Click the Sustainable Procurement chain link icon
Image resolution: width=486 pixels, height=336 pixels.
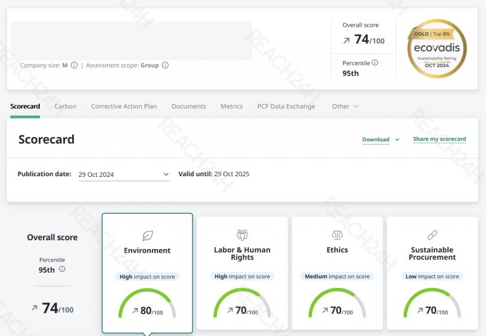coord(432,235)
